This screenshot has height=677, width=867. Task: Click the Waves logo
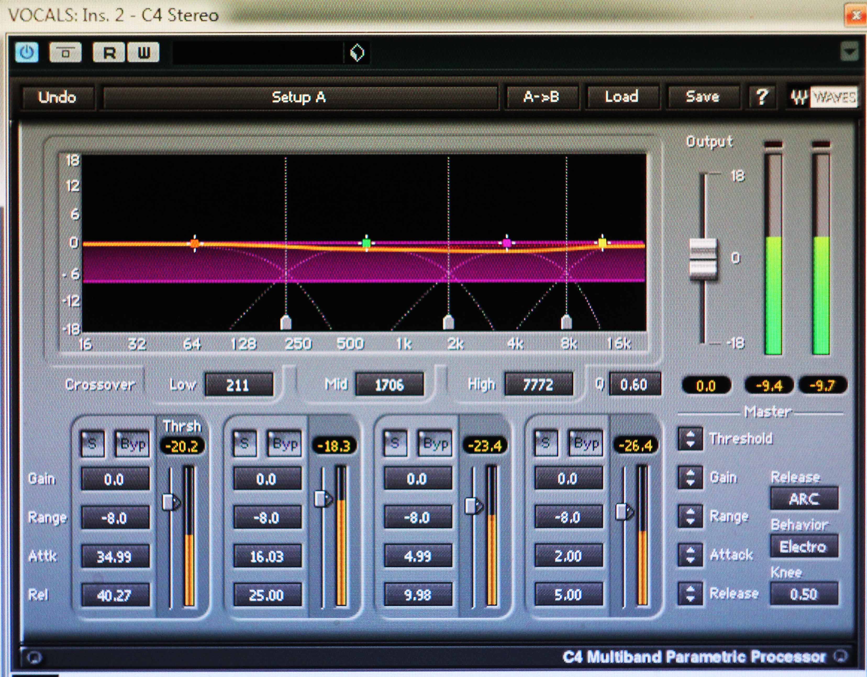(x=824, y=97)
